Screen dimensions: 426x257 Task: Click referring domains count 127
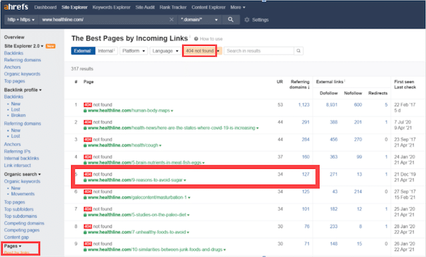[306, 174]
